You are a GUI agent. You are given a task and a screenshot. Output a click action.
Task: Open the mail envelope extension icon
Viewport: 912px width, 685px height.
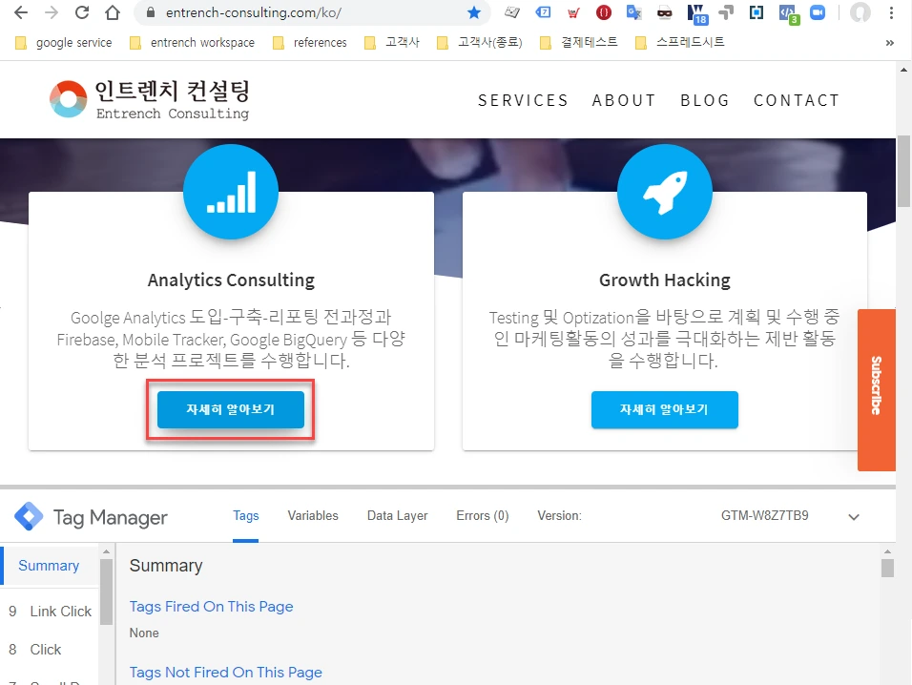[512, 11]
